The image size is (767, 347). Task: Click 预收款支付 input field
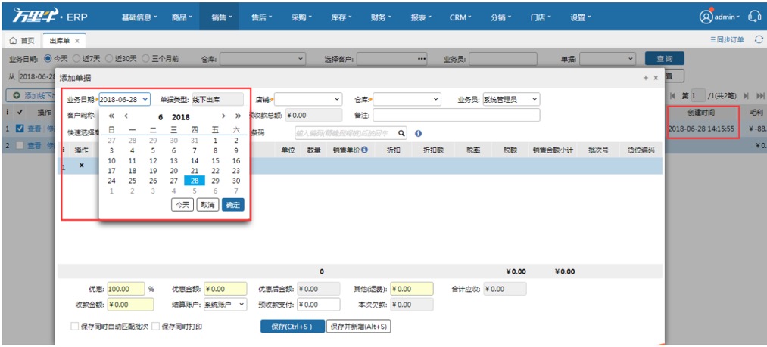coord(319,304)
